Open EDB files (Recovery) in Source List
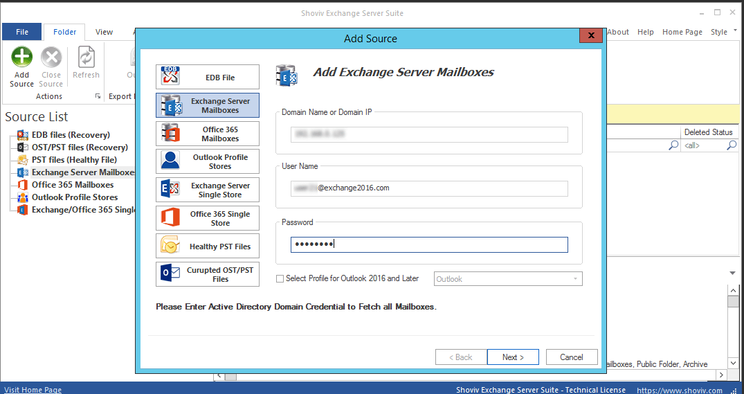The image size is (744, 394). point(71,135)
